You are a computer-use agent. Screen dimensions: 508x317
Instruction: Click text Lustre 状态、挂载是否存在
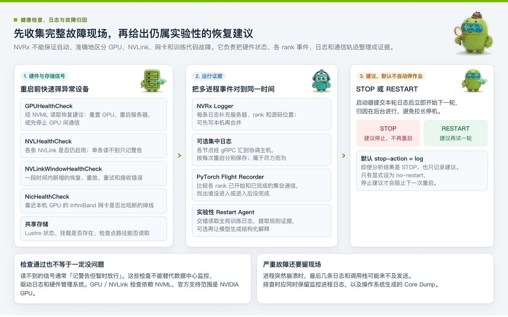(87, 233)
